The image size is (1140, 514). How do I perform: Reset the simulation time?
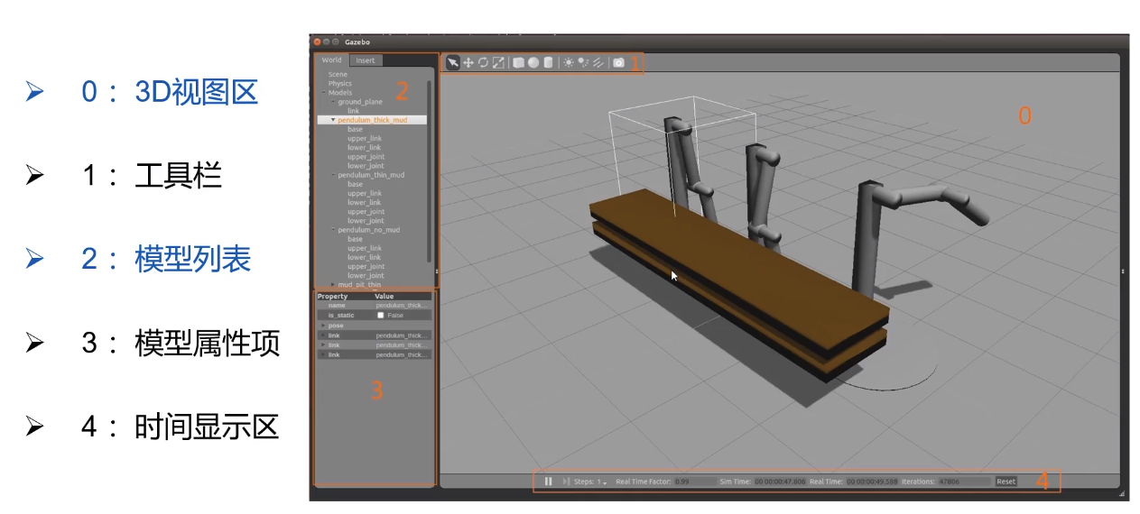click(x=1006, y=482)
